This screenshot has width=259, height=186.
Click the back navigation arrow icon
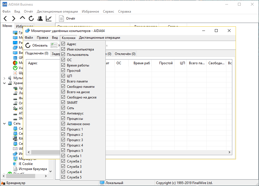pos(5,19)
